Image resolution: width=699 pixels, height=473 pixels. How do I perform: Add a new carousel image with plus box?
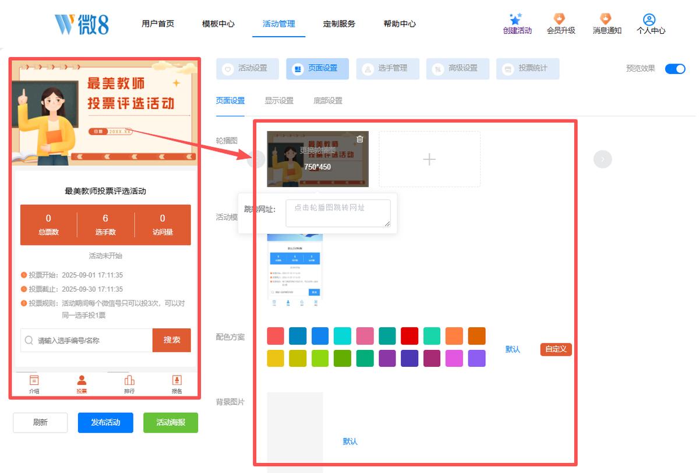429,159
